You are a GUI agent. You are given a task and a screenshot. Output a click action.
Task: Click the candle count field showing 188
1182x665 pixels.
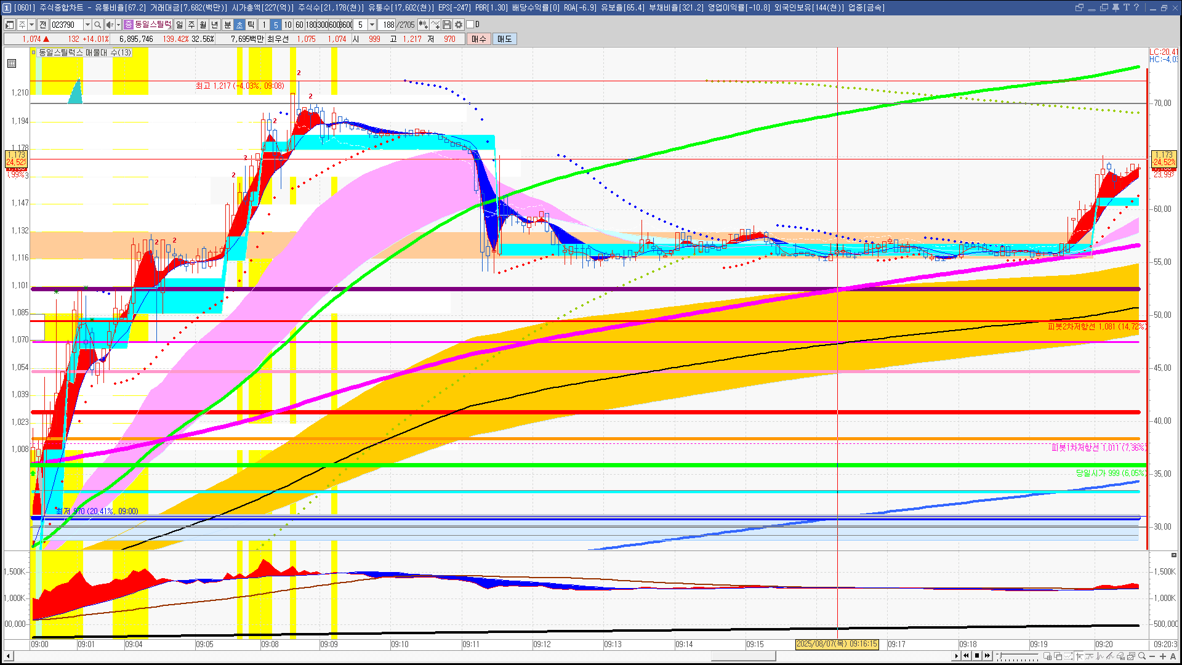point(388,25)
